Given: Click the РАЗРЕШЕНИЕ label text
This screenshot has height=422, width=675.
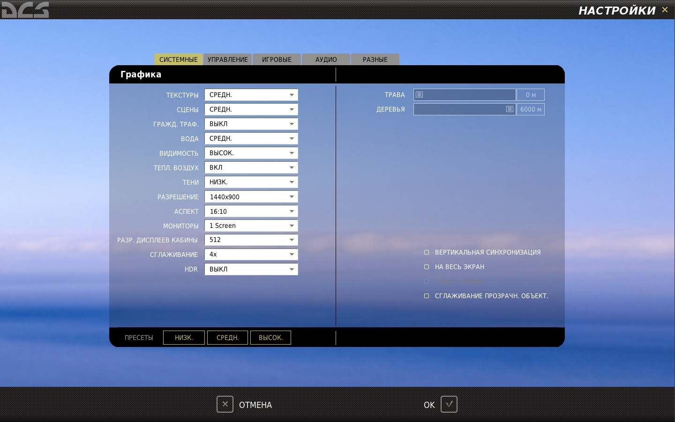Looking at the screenshot, I should pyautogui.click(x=178, y=197).
